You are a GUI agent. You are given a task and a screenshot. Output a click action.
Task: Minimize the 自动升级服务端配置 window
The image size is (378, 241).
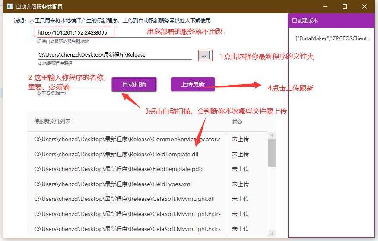[x=325, y=6]
